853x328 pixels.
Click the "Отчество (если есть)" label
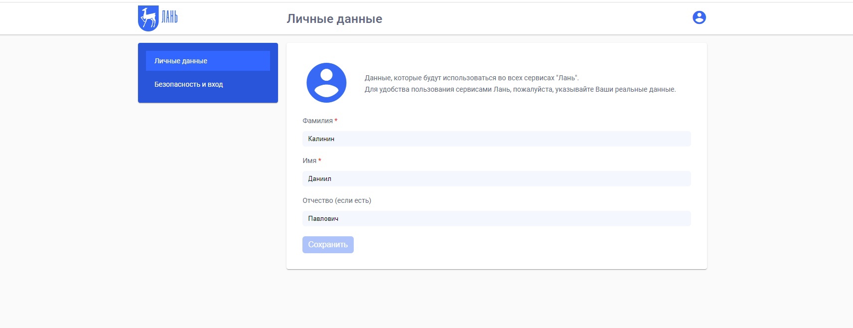point(337,200)
